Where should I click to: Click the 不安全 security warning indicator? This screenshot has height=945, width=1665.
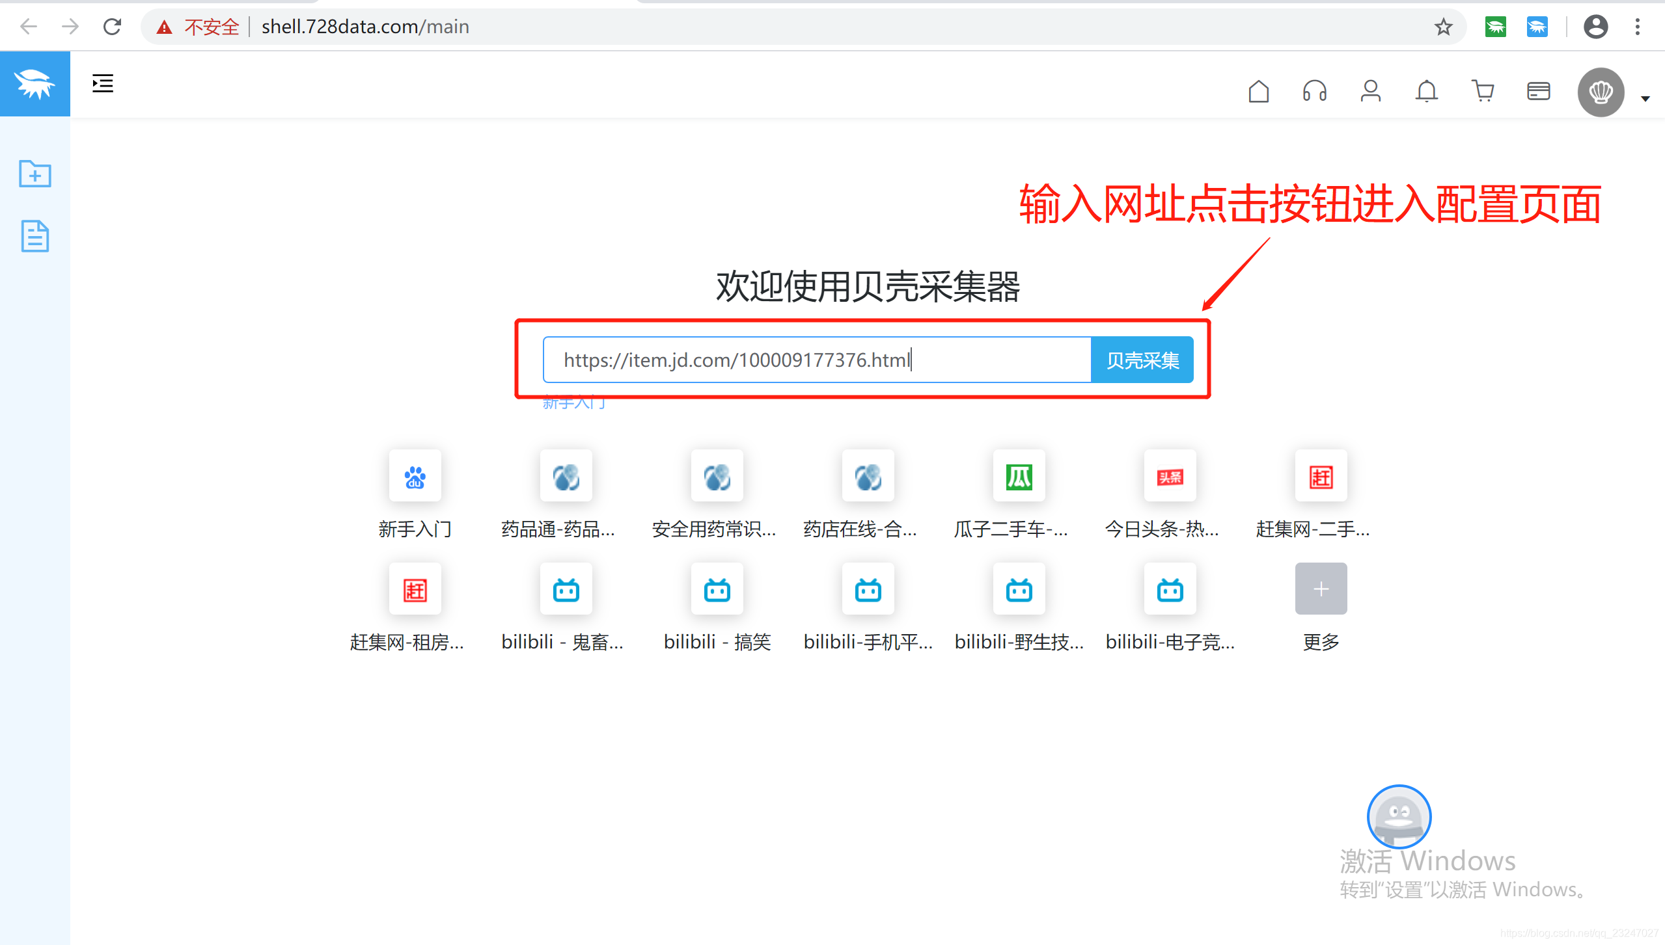pos(198,27)
